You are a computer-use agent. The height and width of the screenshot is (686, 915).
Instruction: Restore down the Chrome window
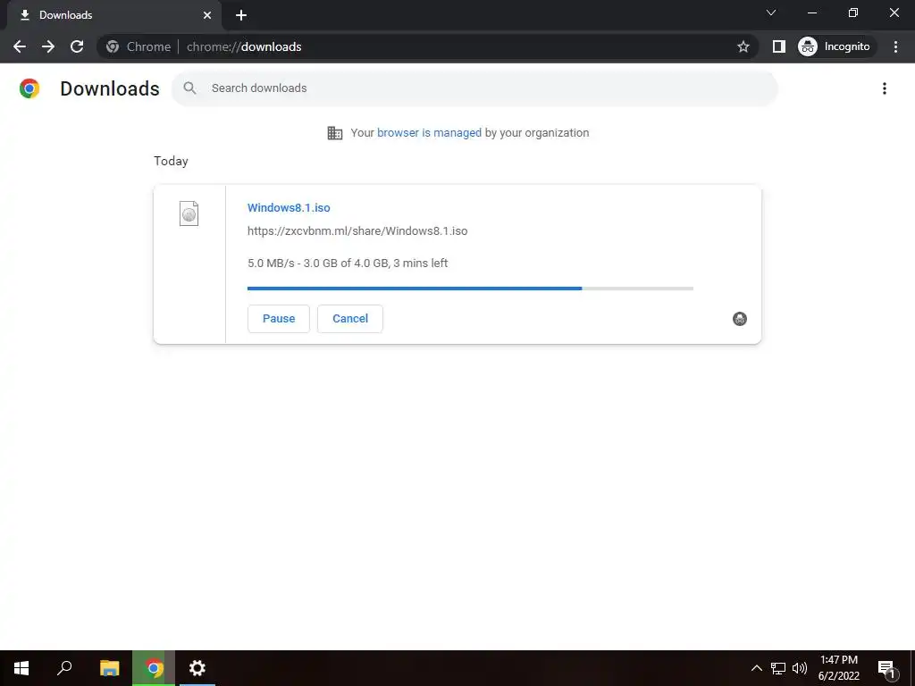(x=853, y=13)
